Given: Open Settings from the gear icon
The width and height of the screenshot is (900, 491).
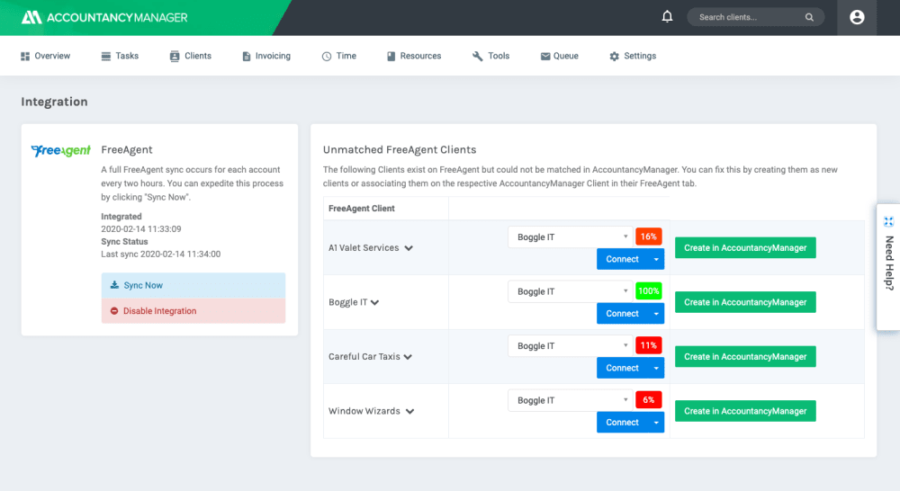Looking at the screenshot, I should click(633, 57).
